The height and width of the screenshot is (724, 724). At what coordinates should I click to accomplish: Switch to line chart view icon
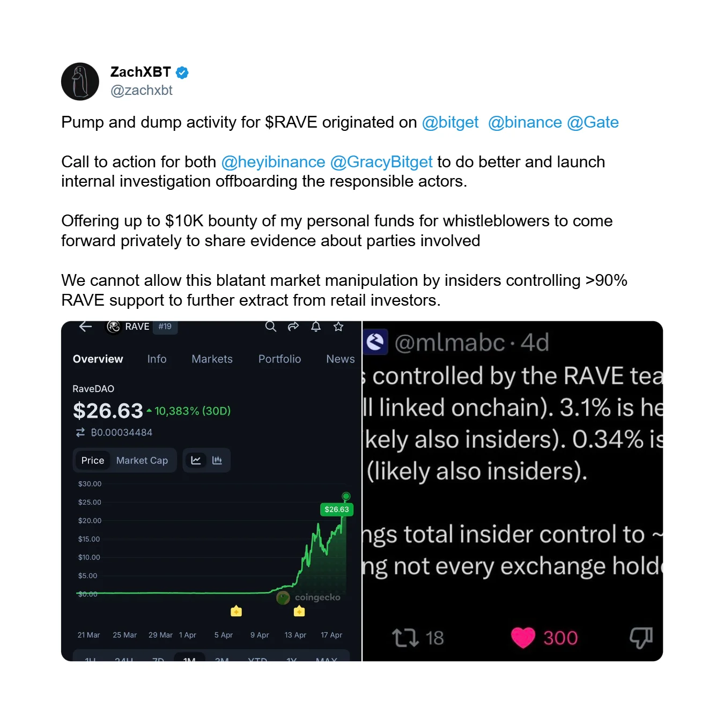tap(196, 460)
